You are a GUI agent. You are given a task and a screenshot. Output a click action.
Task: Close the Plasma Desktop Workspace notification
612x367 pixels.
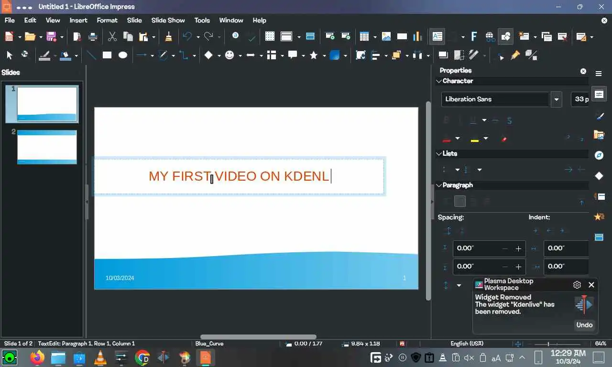click(x=591, y=285)
